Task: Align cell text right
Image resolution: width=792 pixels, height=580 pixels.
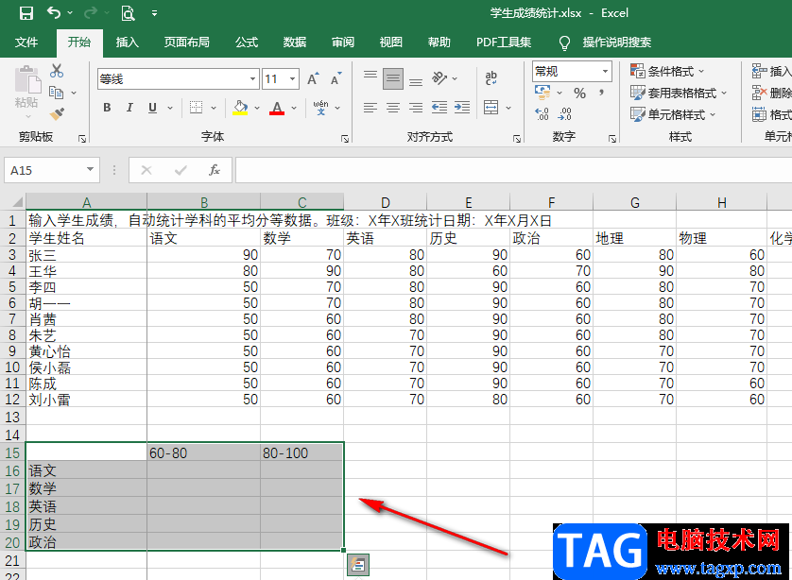Action: [416, 108]
